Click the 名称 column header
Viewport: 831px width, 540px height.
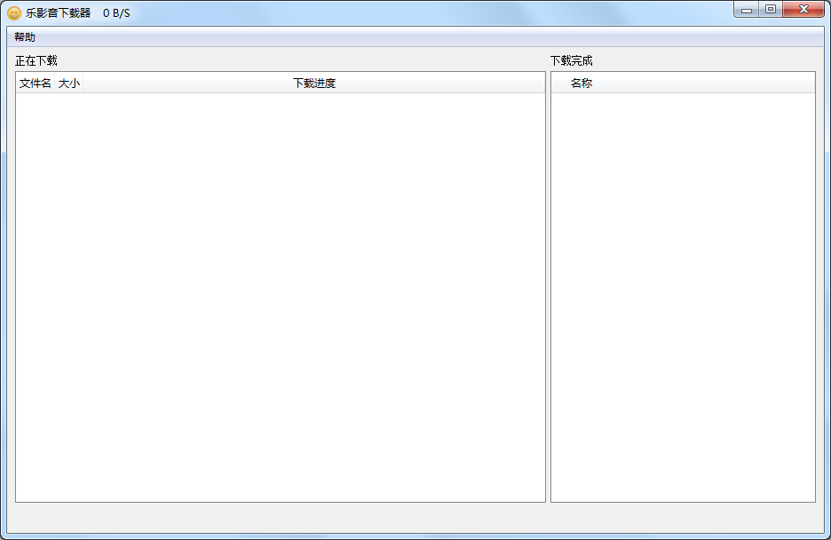coord(683,83)
